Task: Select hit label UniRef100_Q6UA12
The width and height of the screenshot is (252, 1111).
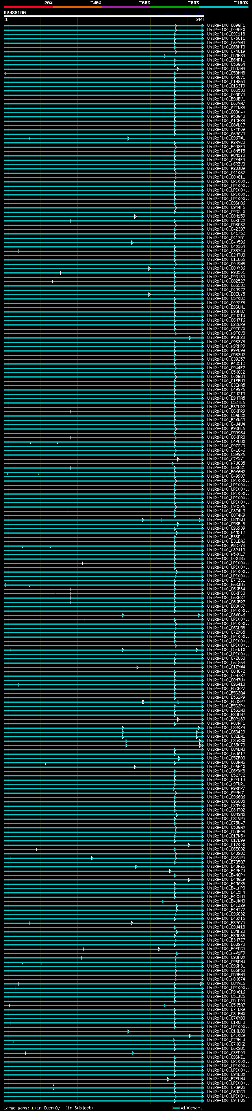Action: coord(226,754)
